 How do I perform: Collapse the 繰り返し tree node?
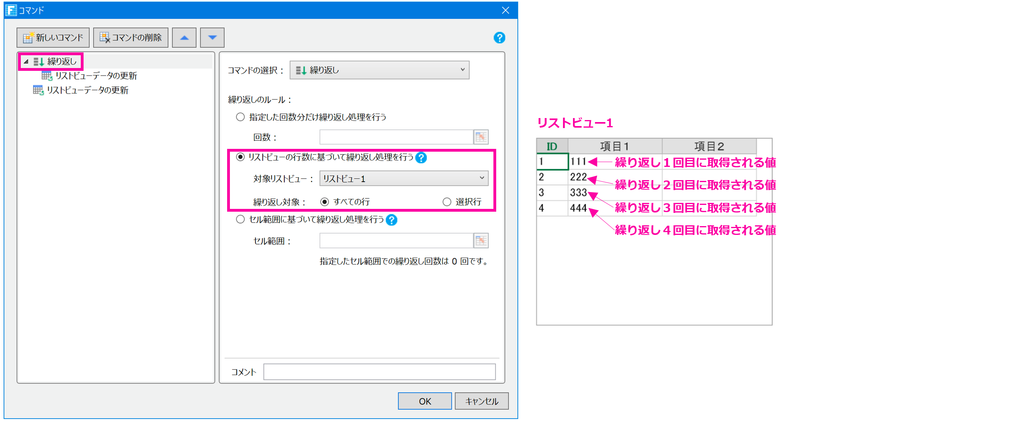tap(26, 61)
